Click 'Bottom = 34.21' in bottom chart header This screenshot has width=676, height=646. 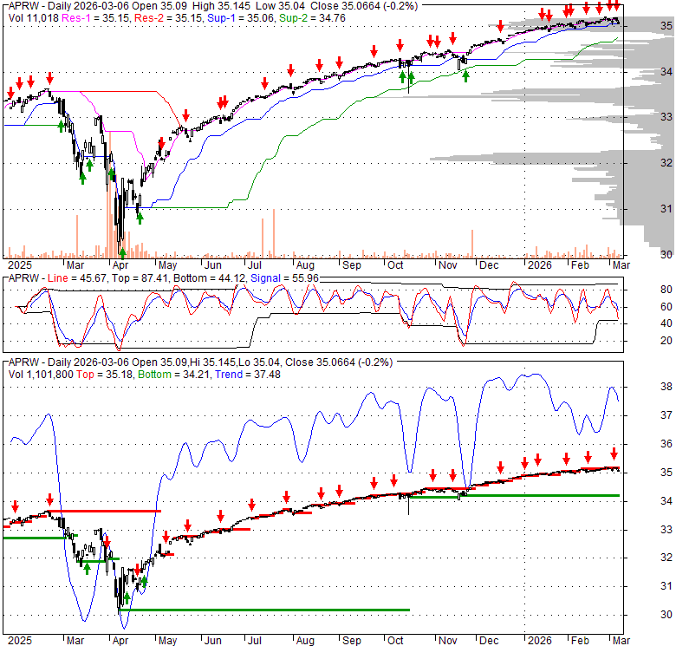(174, 375)
